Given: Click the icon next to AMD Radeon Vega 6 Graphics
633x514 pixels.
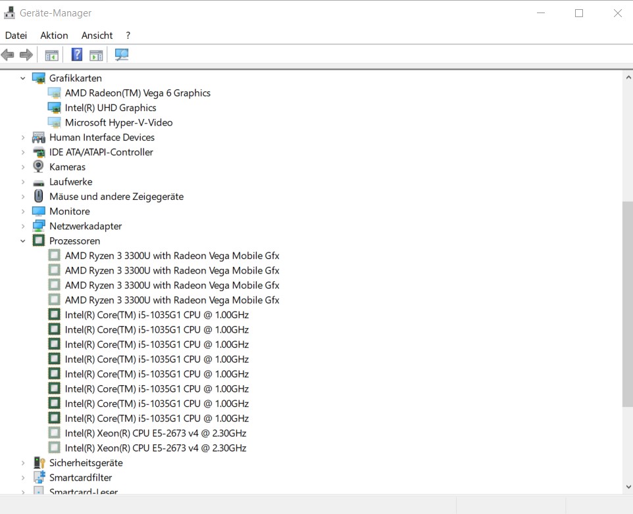Looking at the screenshot, I should [x=54, y=93].
